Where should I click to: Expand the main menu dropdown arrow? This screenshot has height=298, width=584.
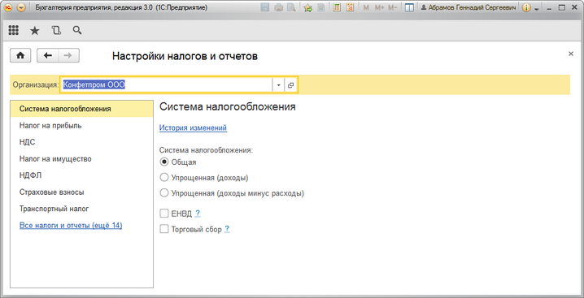coord(21,7)
